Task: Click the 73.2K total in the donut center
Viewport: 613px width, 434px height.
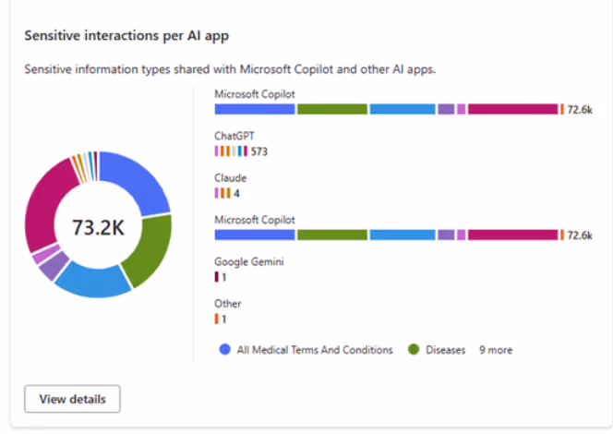Action: coord(98,227)
